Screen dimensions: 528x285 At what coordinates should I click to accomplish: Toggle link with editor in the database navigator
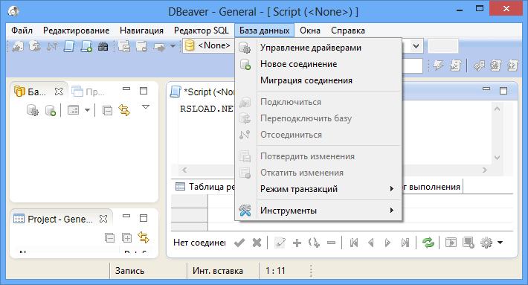point(124,110)
